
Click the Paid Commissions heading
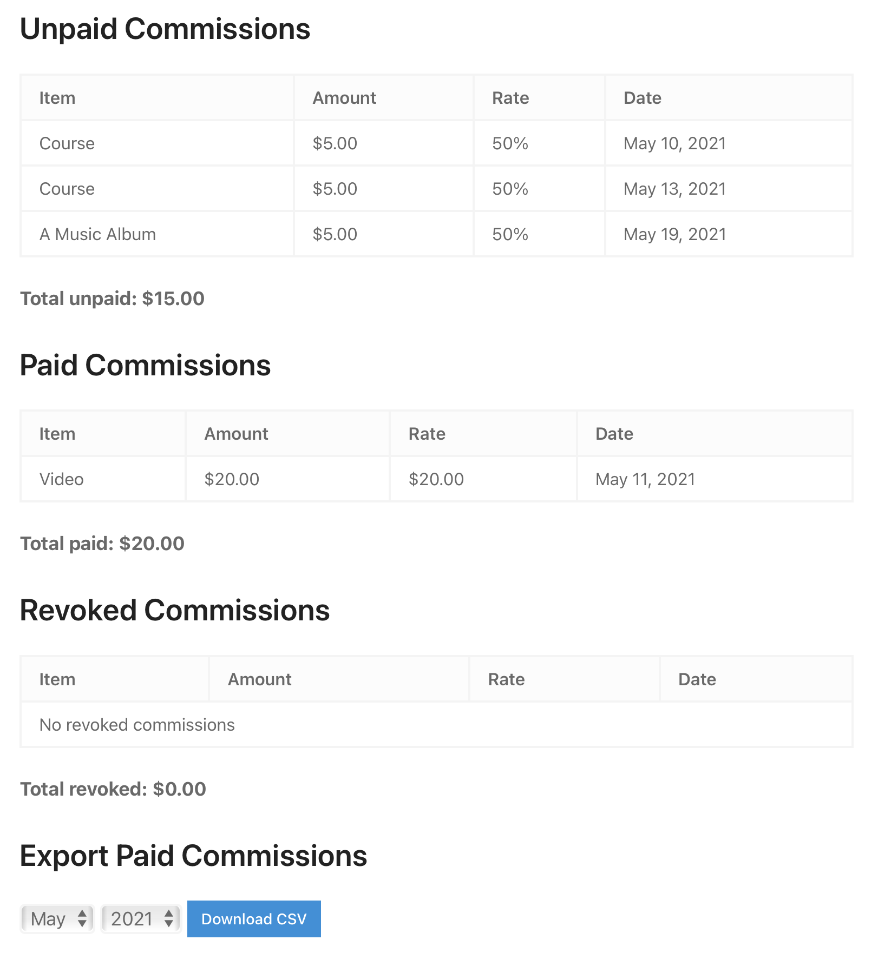[x=145, y=365]
